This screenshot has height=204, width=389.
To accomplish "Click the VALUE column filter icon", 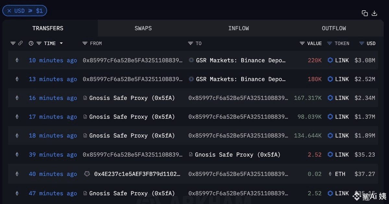I will 302,43.
